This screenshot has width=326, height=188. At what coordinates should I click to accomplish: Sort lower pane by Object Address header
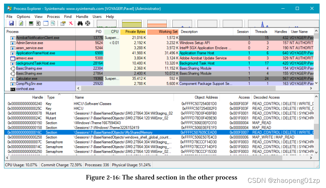click(x=197, y=97)
